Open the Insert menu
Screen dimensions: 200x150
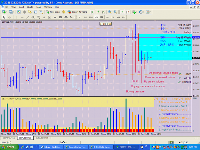point(21,7)
